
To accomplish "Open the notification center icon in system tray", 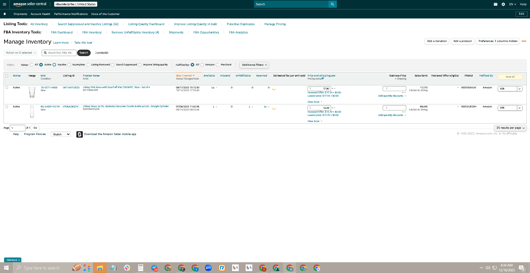I will click(x=521, y=268).
